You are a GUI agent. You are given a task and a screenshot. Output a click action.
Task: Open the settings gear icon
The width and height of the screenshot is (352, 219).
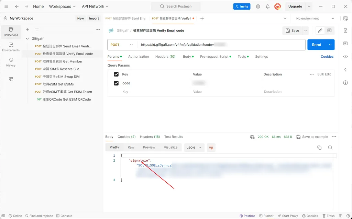click(258, 7)
